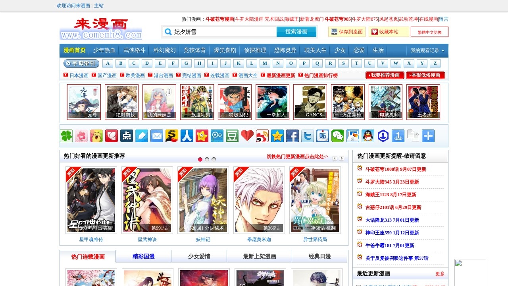508x286 pixels.
Task: Click the yellow S Sohu share icon
Action: coord(172,136)
